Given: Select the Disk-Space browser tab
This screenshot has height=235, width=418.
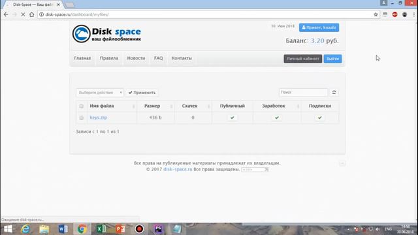Looking at the screenshot, I should point(33,5).
